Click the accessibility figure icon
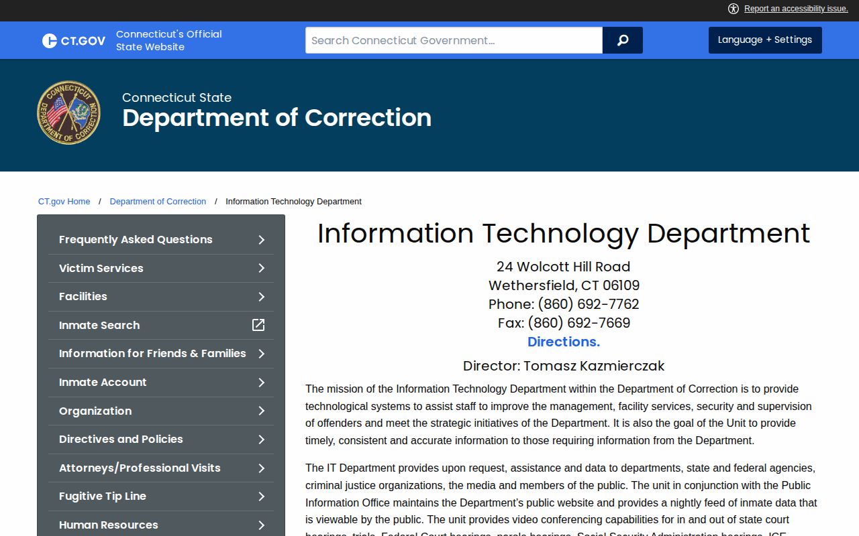 (x=733, y=9)
